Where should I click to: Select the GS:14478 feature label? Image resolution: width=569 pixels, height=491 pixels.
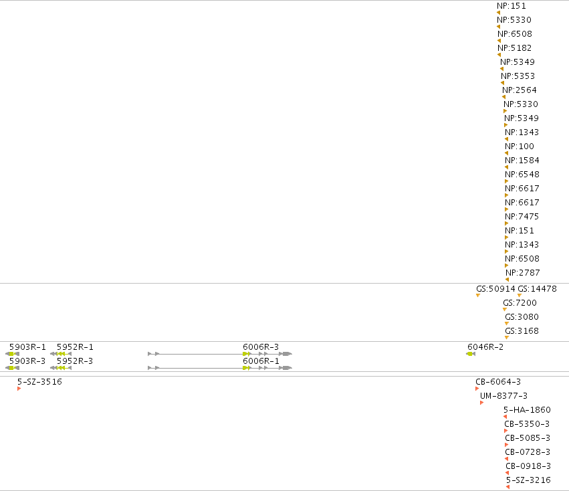click(537, 289)
